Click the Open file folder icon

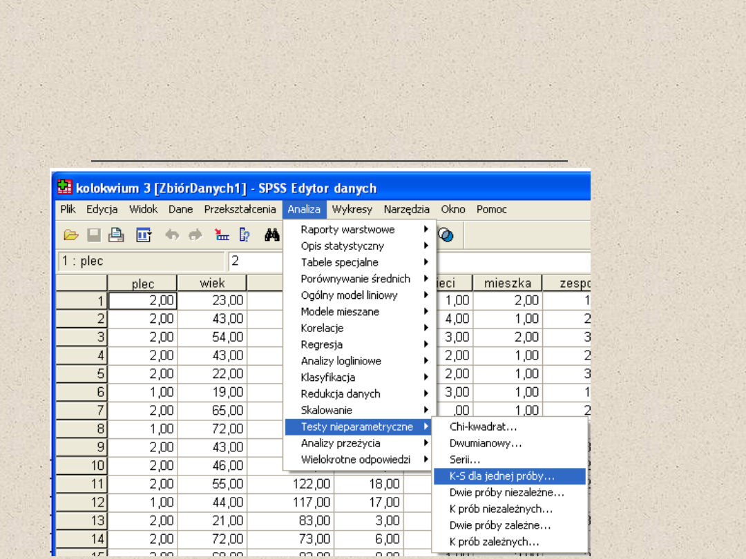coord(70,235)
